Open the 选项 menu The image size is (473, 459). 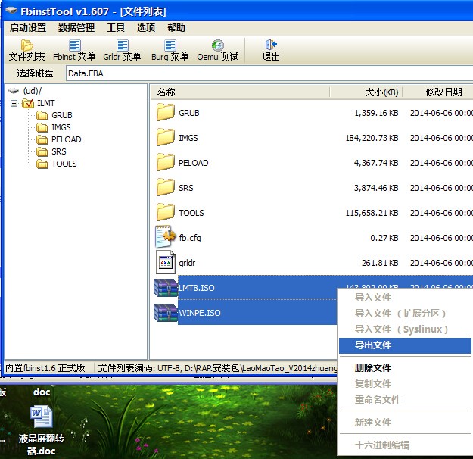coord(146,28)
